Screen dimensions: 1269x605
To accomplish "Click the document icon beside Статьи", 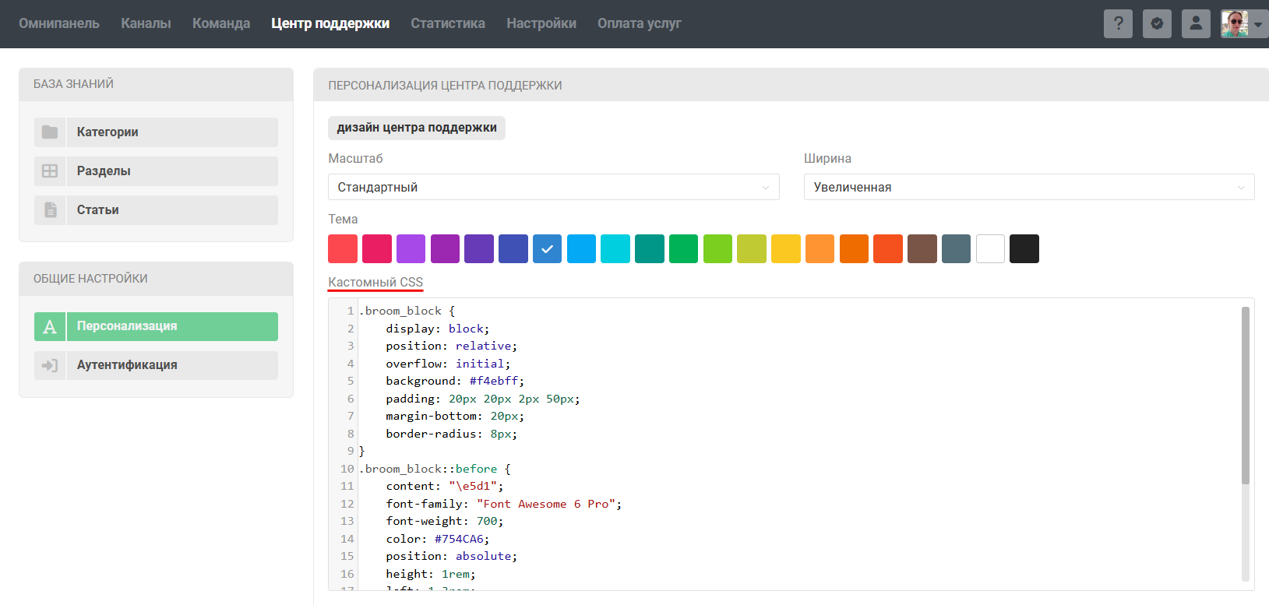I will click(x=50, y=210).
